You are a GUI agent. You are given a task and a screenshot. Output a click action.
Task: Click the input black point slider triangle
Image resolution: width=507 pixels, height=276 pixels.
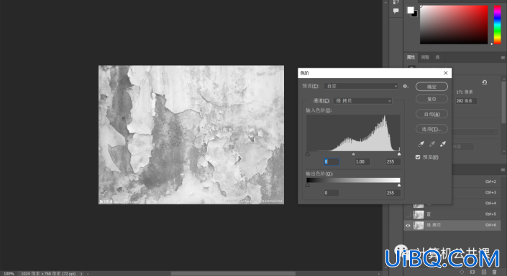[x=308, y=154]
